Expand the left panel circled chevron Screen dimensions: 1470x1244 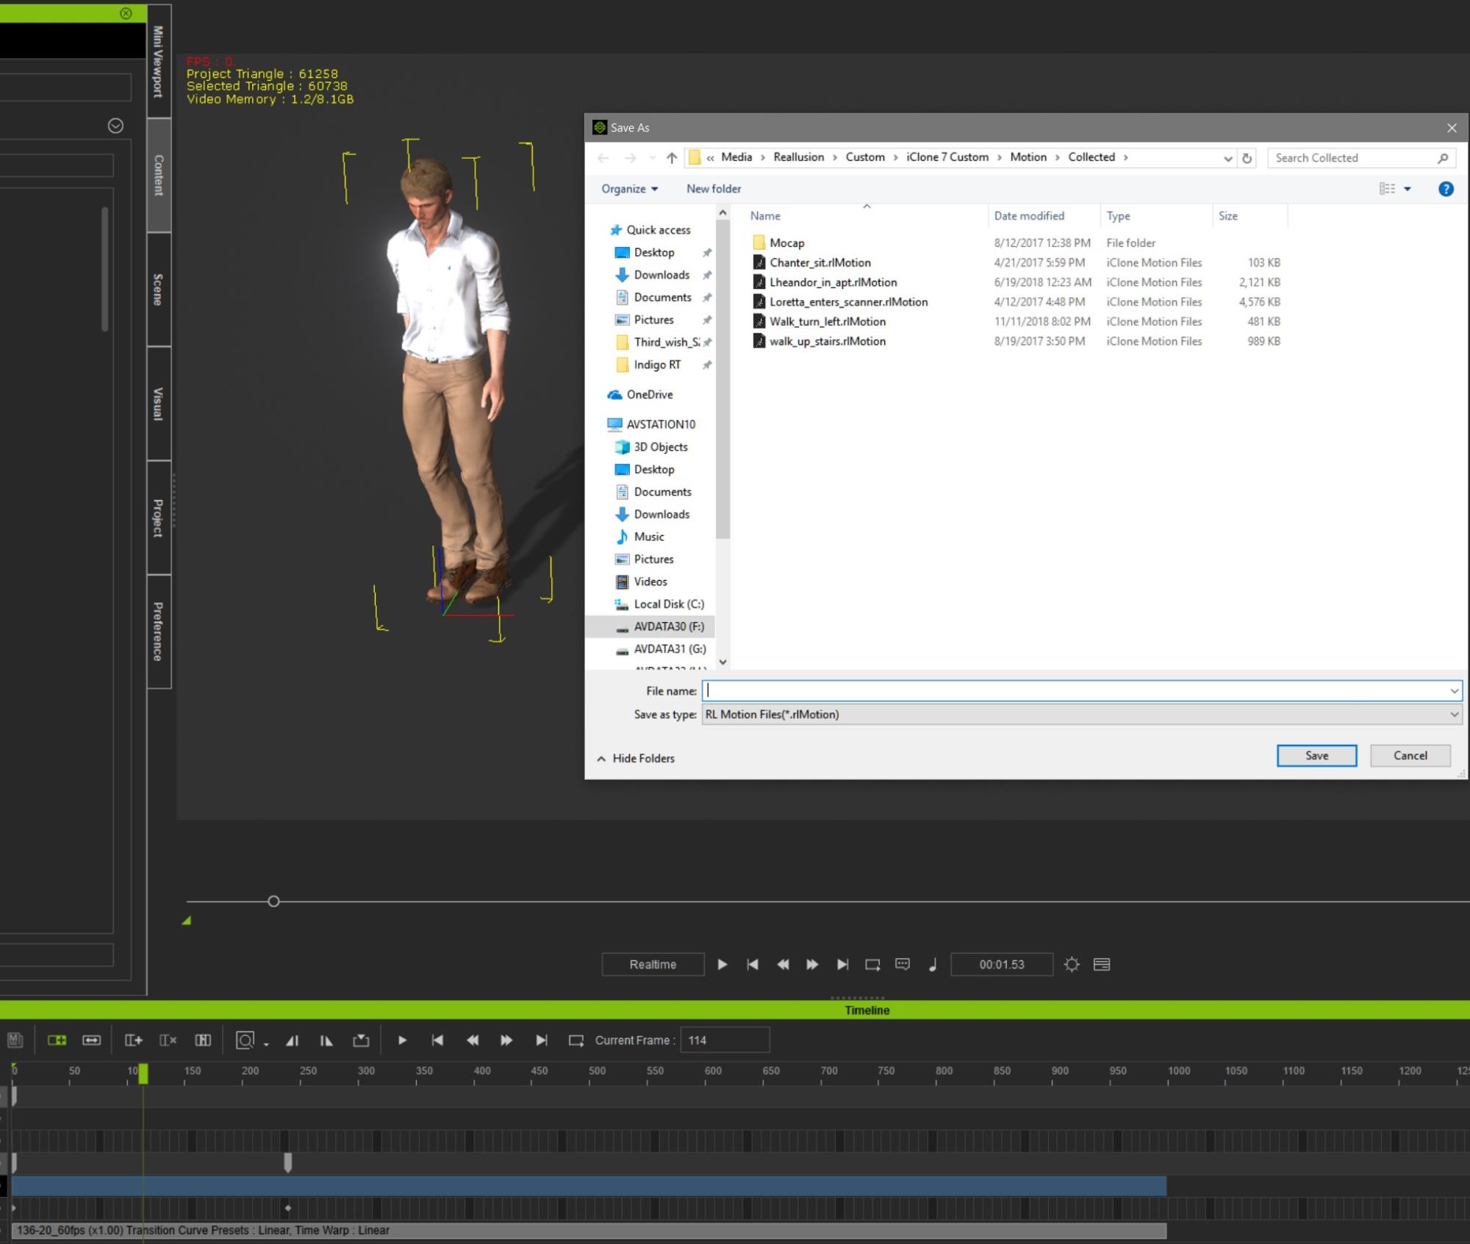pos(115,126)
